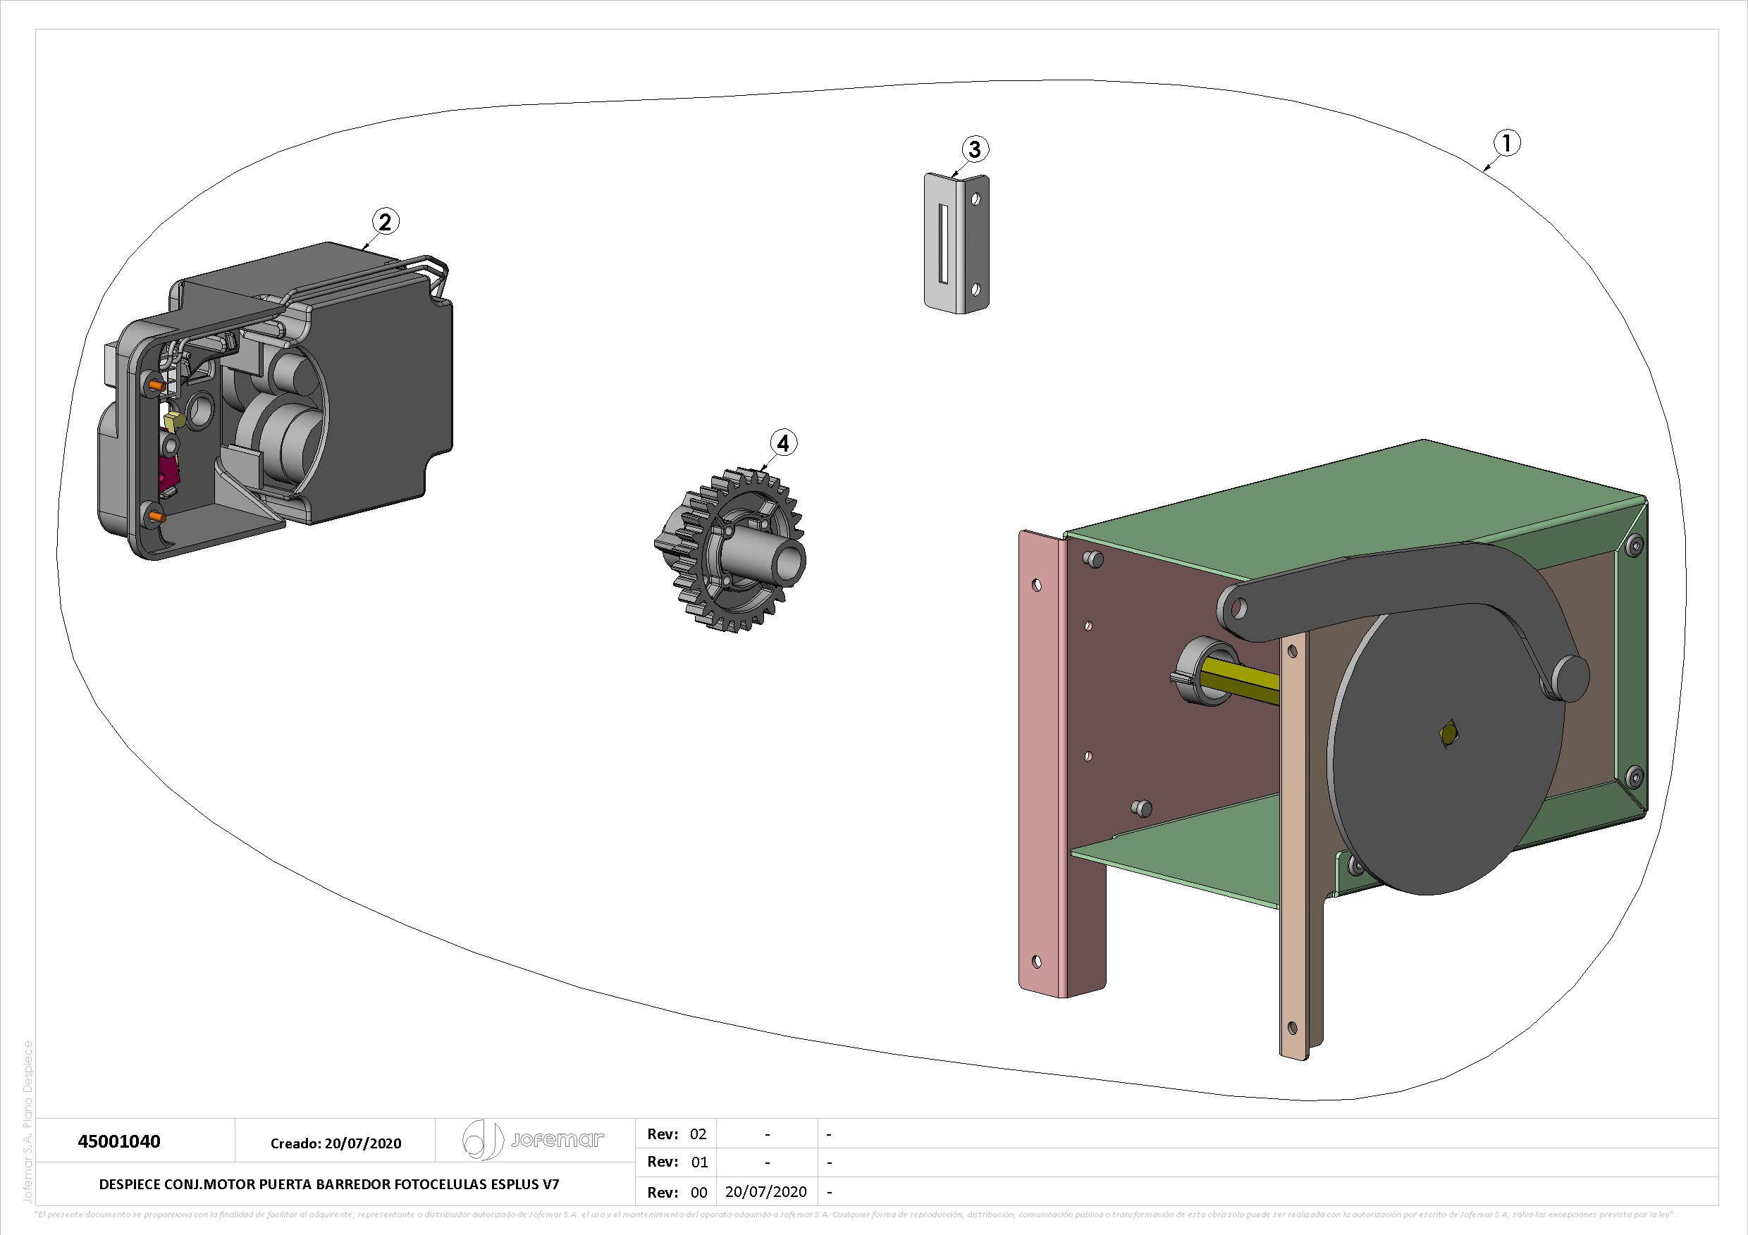1748x1235 pixels.
Task: Select the legal disclaimer text at the bottom
Action: click(x=856, y=1215)
